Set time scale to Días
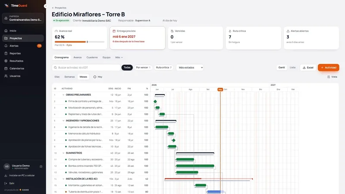 57,77
